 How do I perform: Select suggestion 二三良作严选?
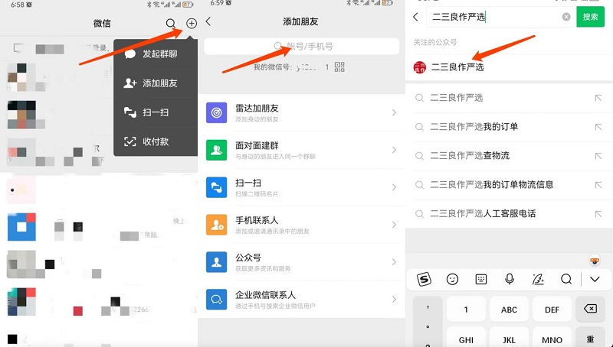point(509,98)
